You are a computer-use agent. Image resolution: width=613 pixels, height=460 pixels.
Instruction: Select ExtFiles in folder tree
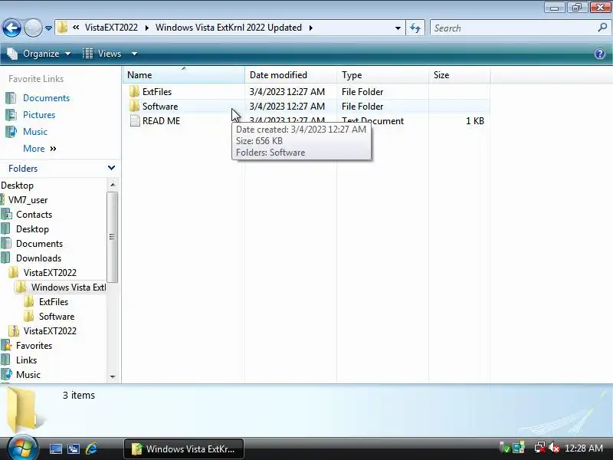click(x=54, y=302)
